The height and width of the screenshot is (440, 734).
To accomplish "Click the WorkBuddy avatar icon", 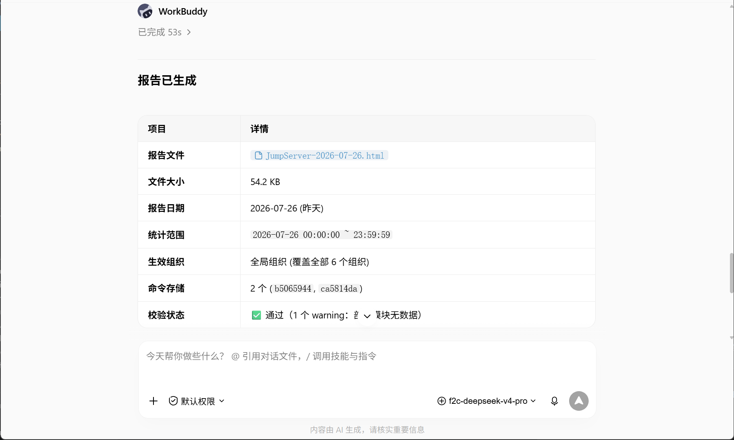I will [x=145, y=11].
